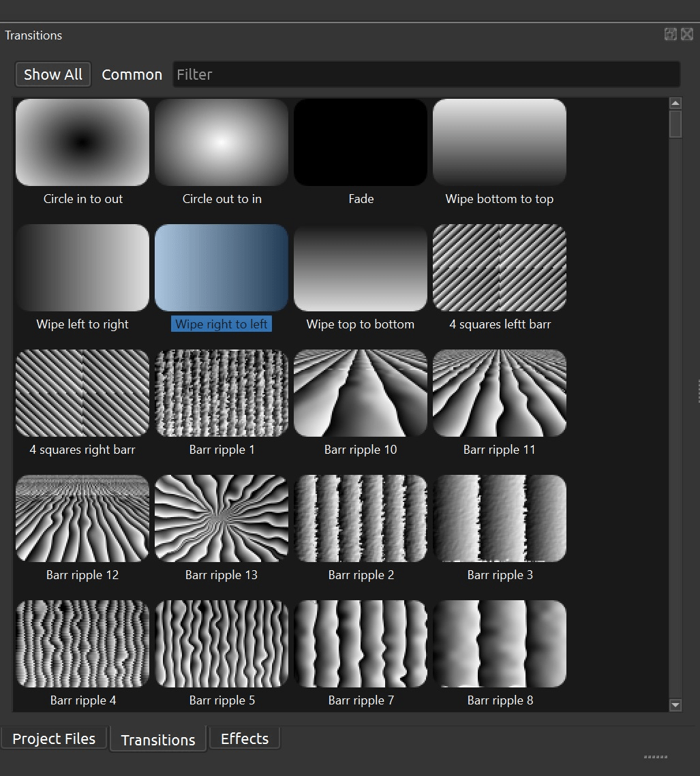
Task: Toggle the Common transitions filter
Action: click(132, 74)
